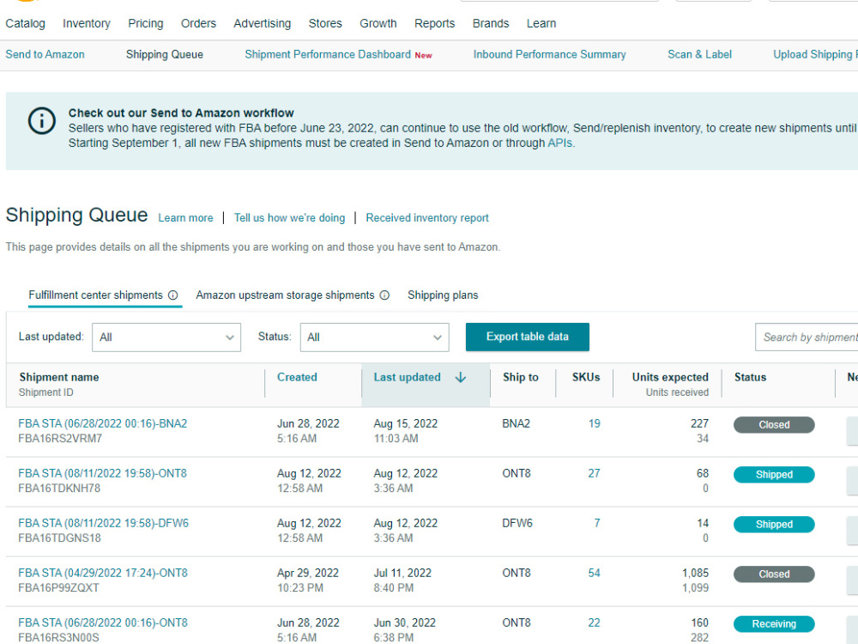Open shipment FBA STA (06/28/2022 00:16)-BNA2
The height and width of the screenshot is (644, 858).
point(103,423)
